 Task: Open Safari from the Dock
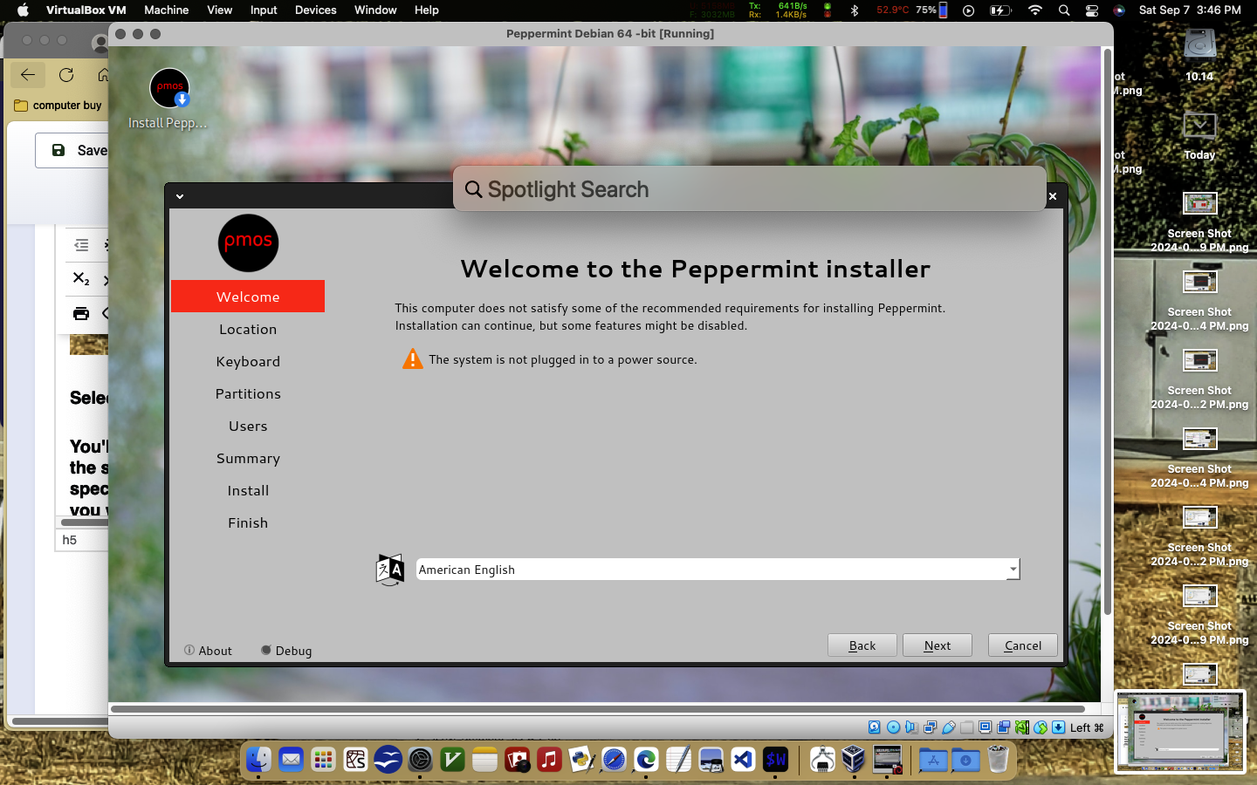(x=614, y=760)
